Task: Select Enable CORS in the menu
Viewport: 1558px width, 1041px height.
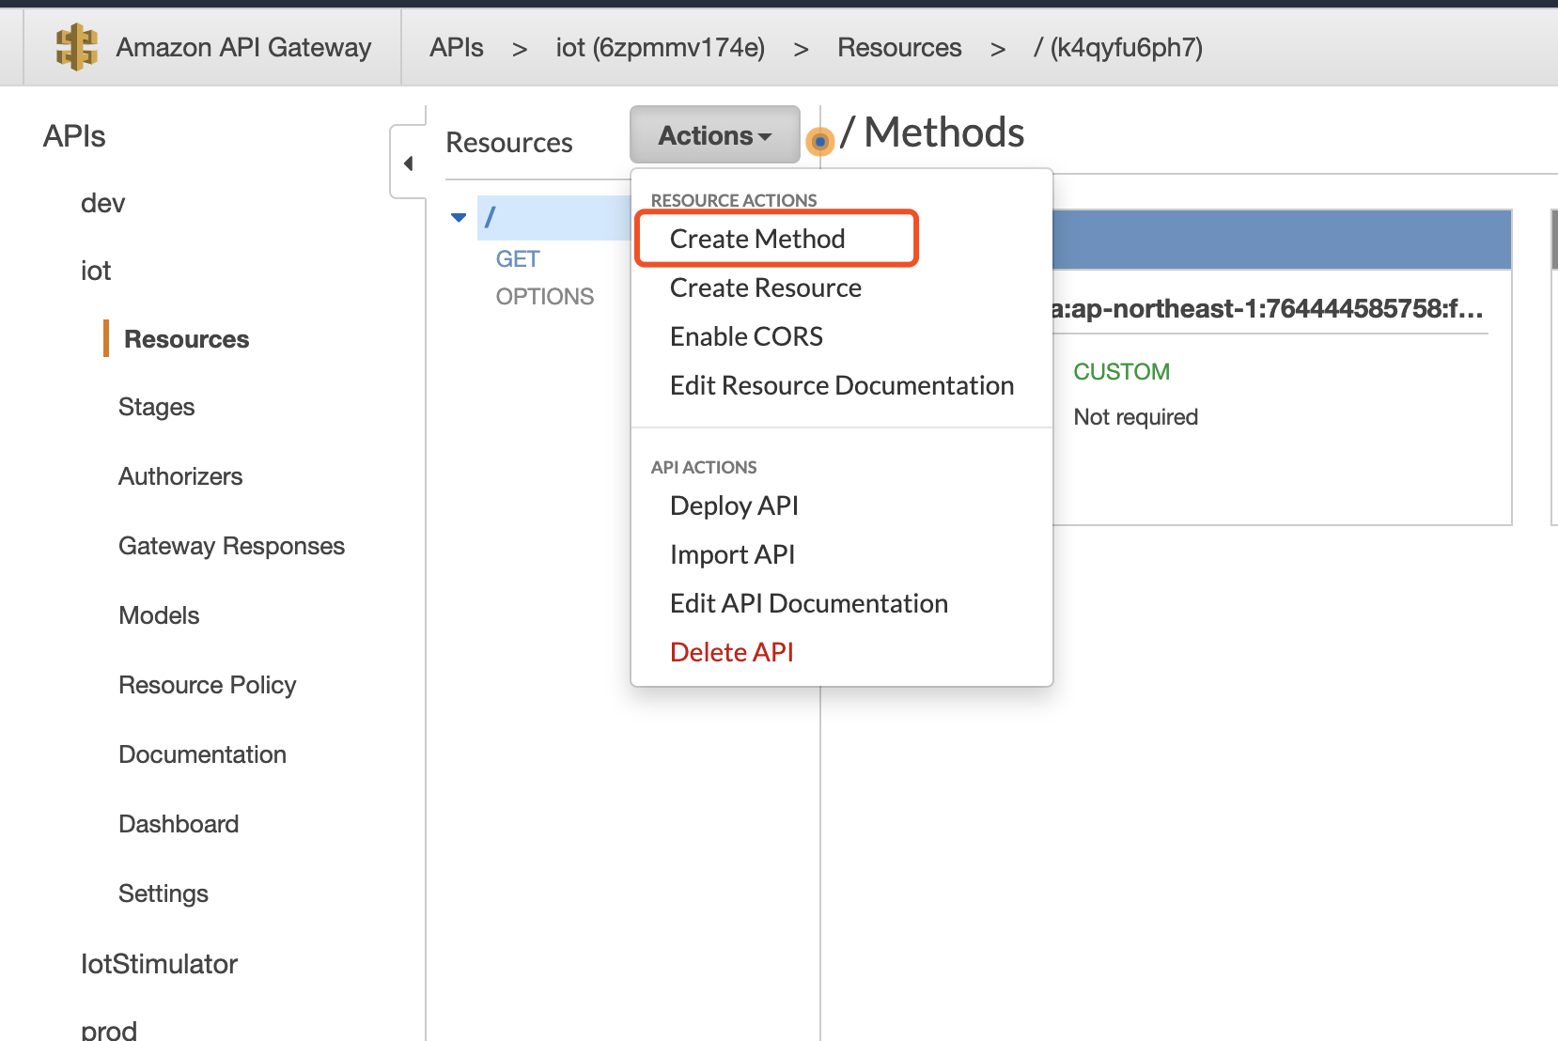Action: coord(746,336)
